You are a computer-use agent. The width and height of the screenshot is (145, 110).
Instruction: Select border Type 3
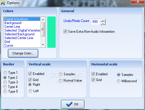click(5, 82)
